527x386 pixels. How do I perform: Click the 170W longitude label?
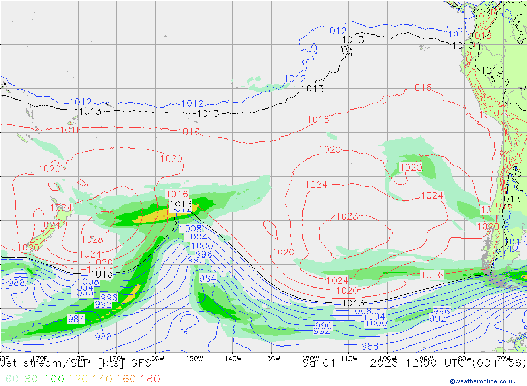117,359
